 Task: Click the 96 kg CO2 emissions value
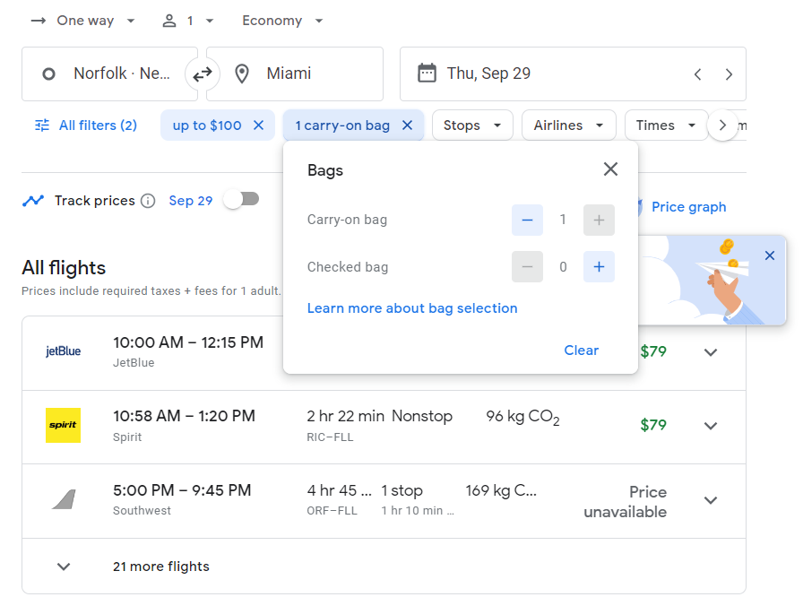point(522,418)
